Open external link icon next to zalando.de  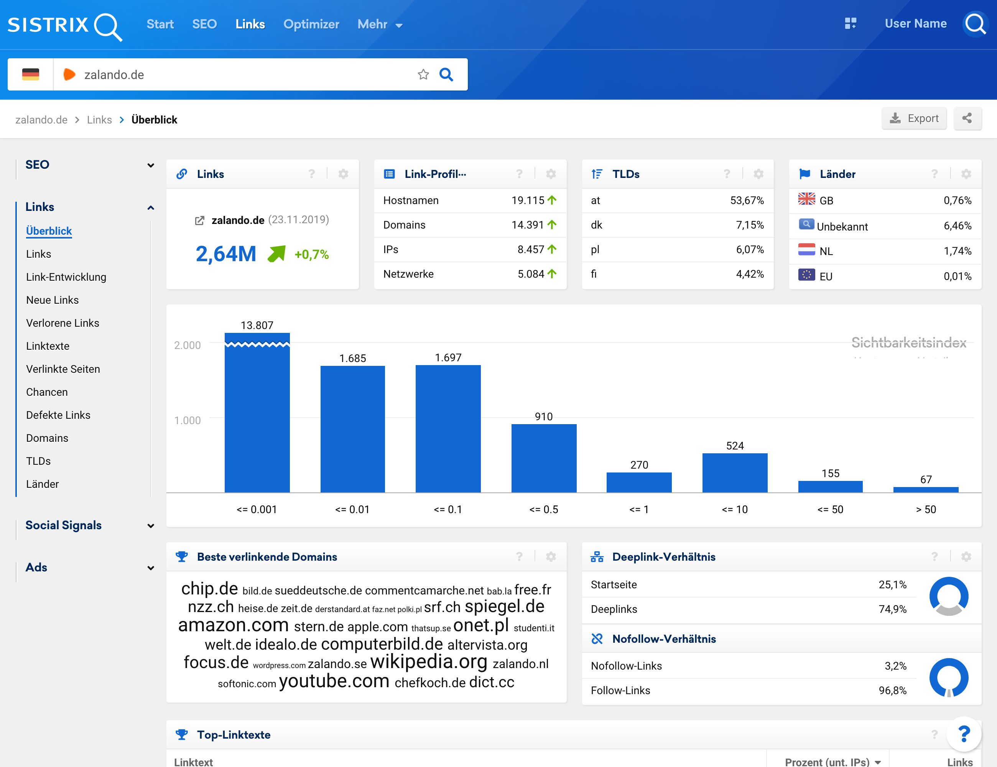coord(199,221)
